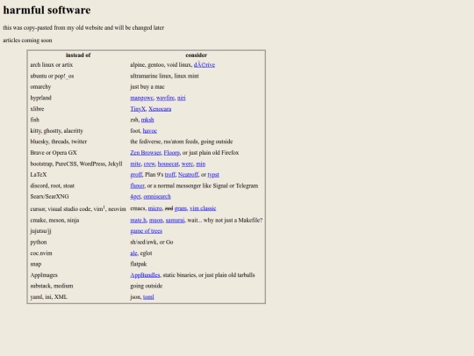Screen dimensions: 474x356
Task: Visit the niri link
Action: pos(182,98)
